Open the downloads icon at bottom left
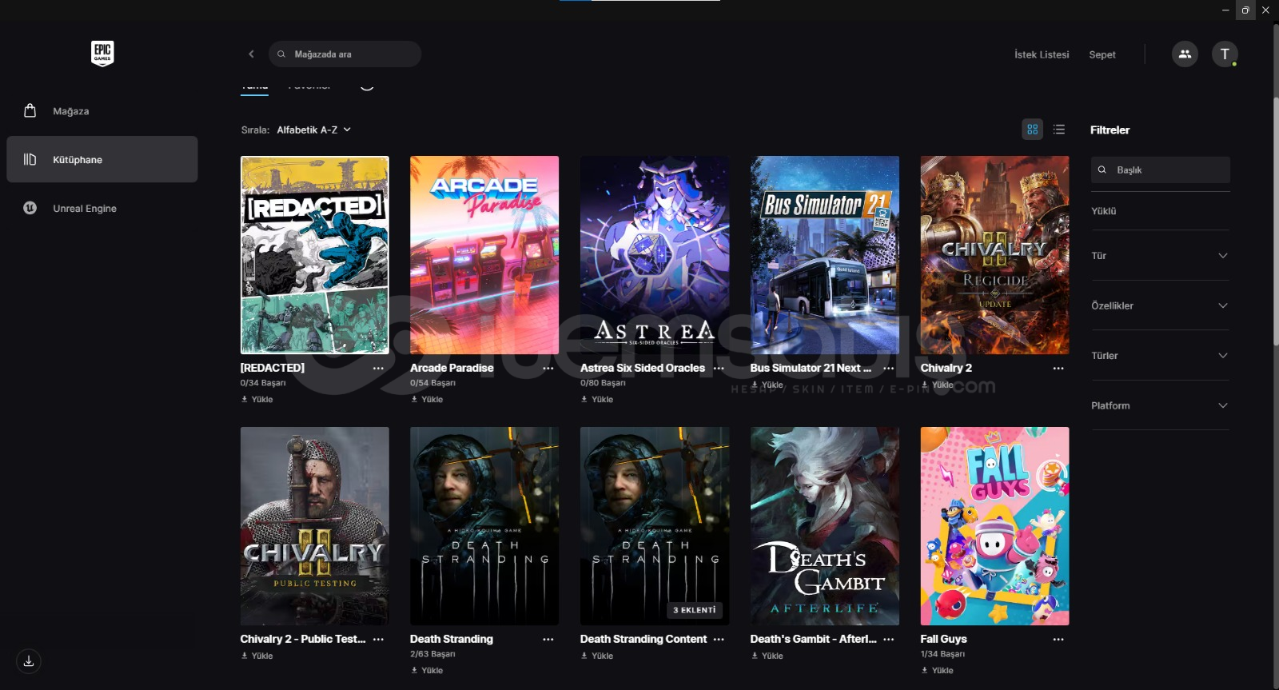 click(x=29, y=661)
